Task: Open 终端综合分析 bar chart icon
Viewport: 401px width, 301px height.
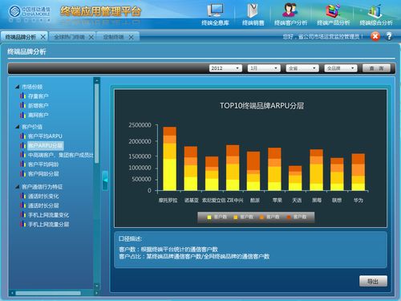Action: click(375, 10)
